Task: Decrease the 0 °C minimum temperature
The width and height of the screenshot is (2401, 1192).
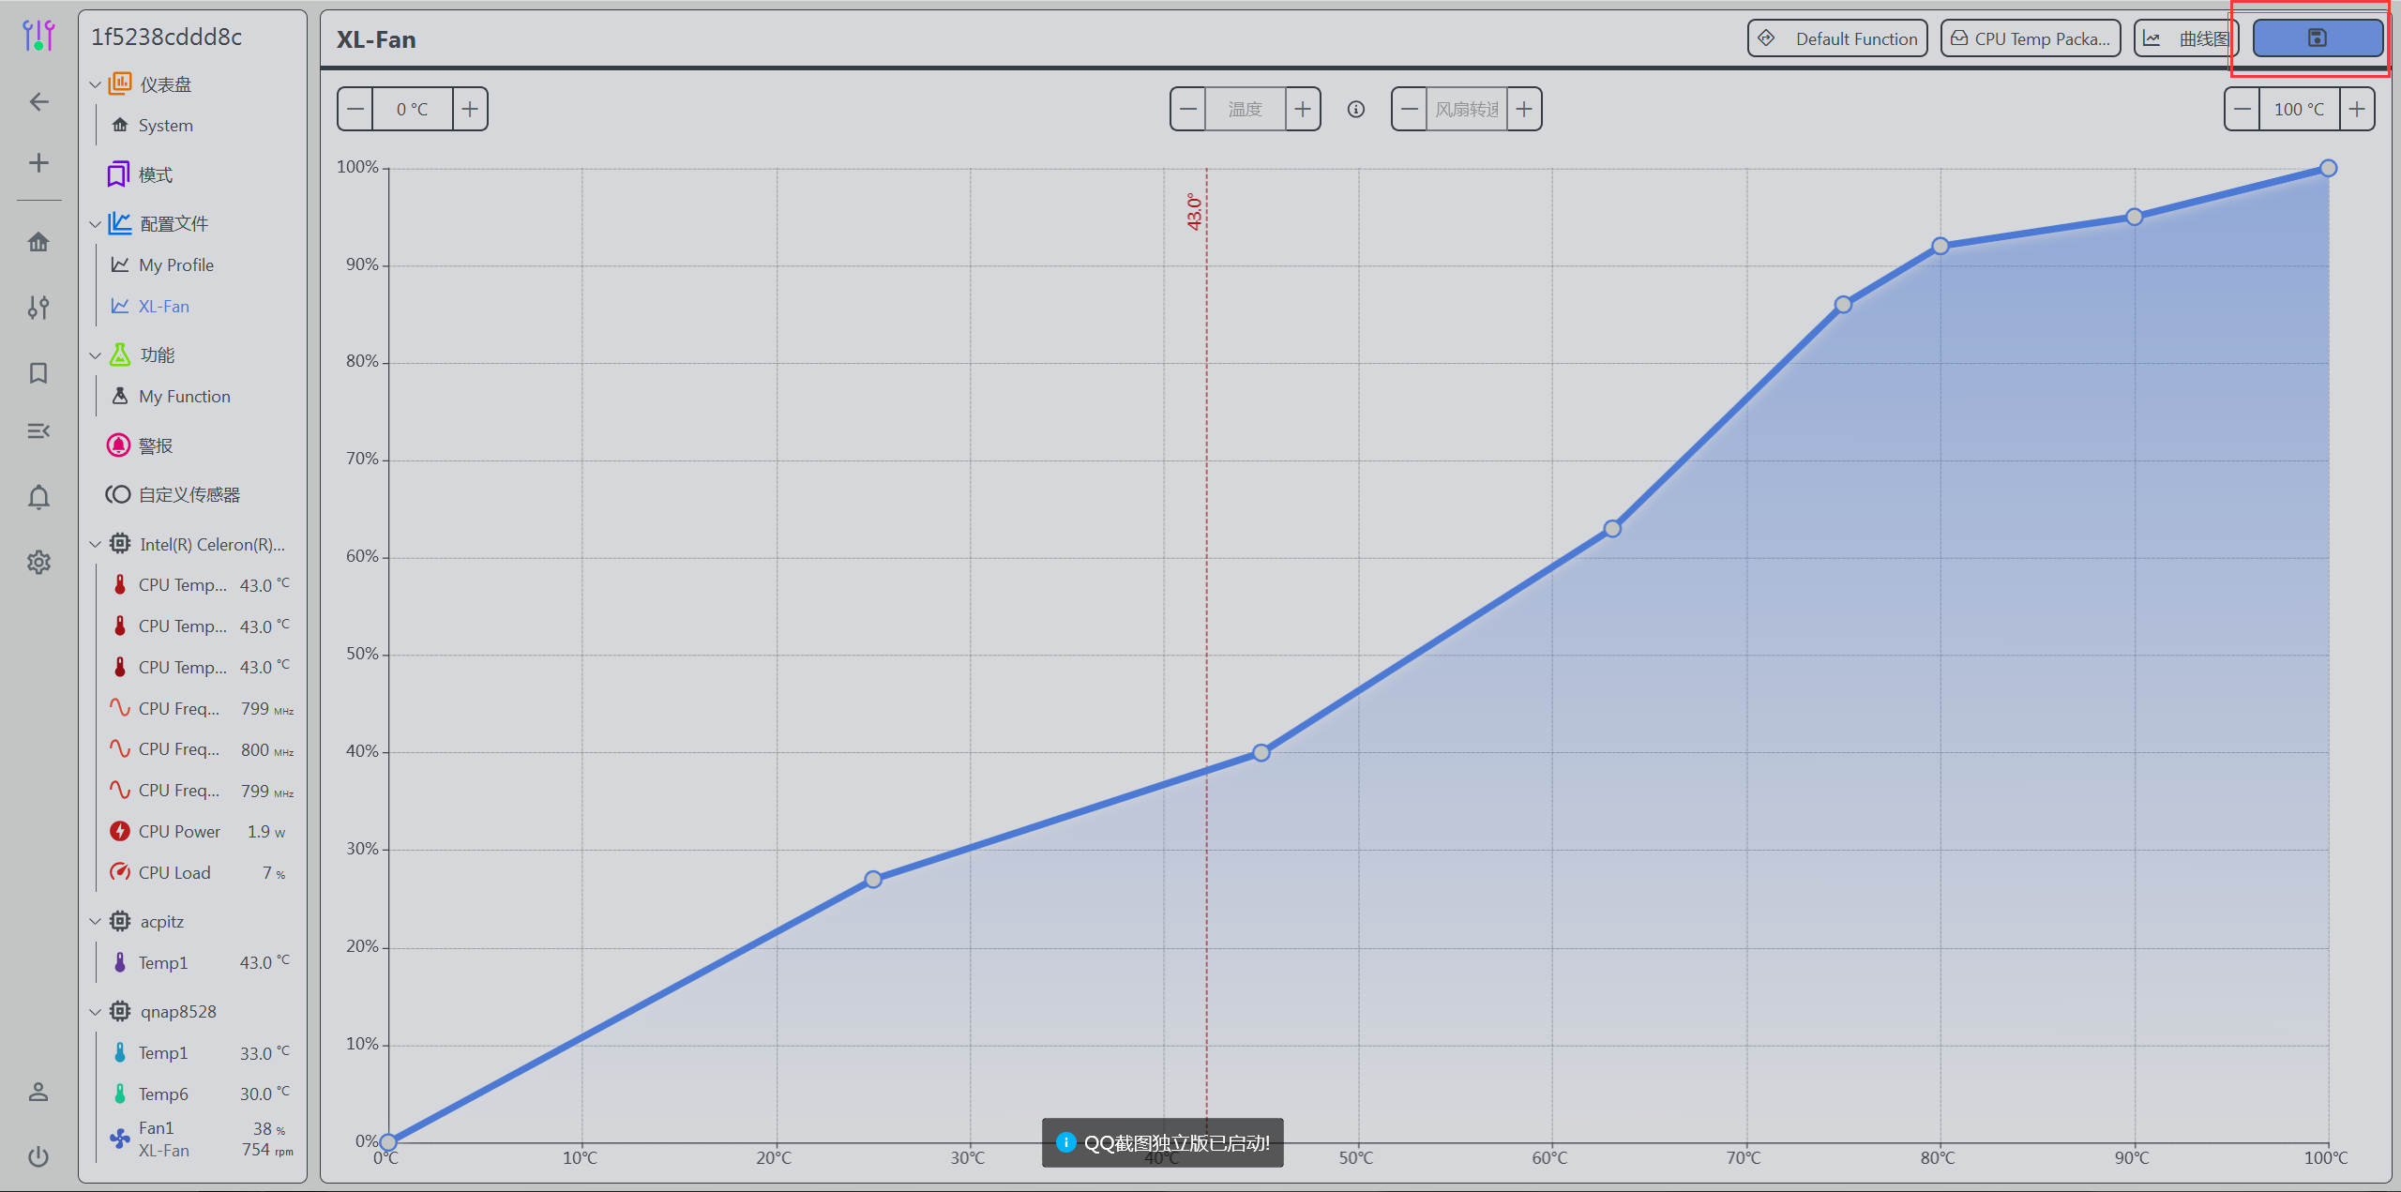Action: pos(355,110)
